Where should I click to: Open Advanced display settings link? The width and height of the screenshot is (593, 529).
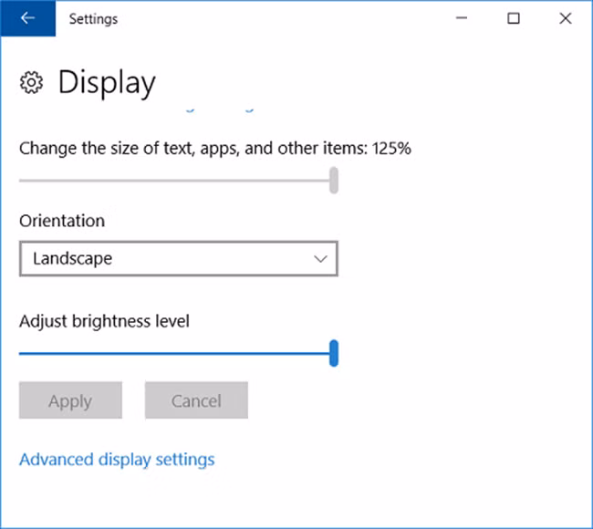[x=117, y=460]
